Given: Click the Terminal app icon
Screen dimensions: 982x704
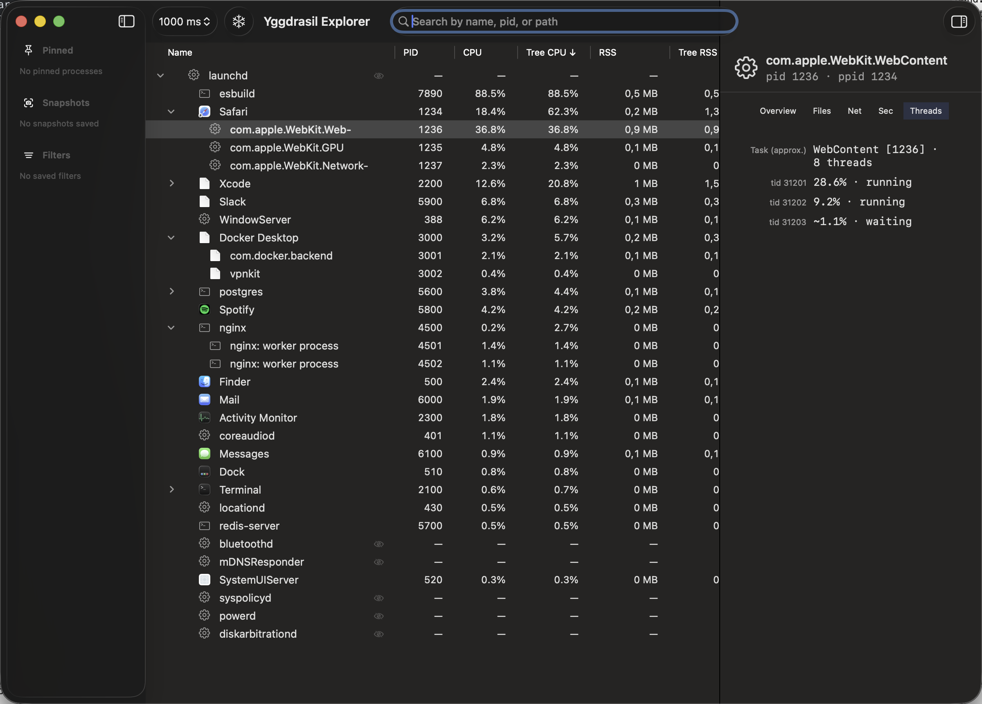Looking at the screenshot, I should [x=204, y=490].
